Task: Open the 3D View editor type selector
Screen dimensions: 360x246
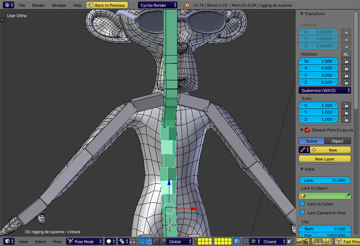Action: click(9, 241)
